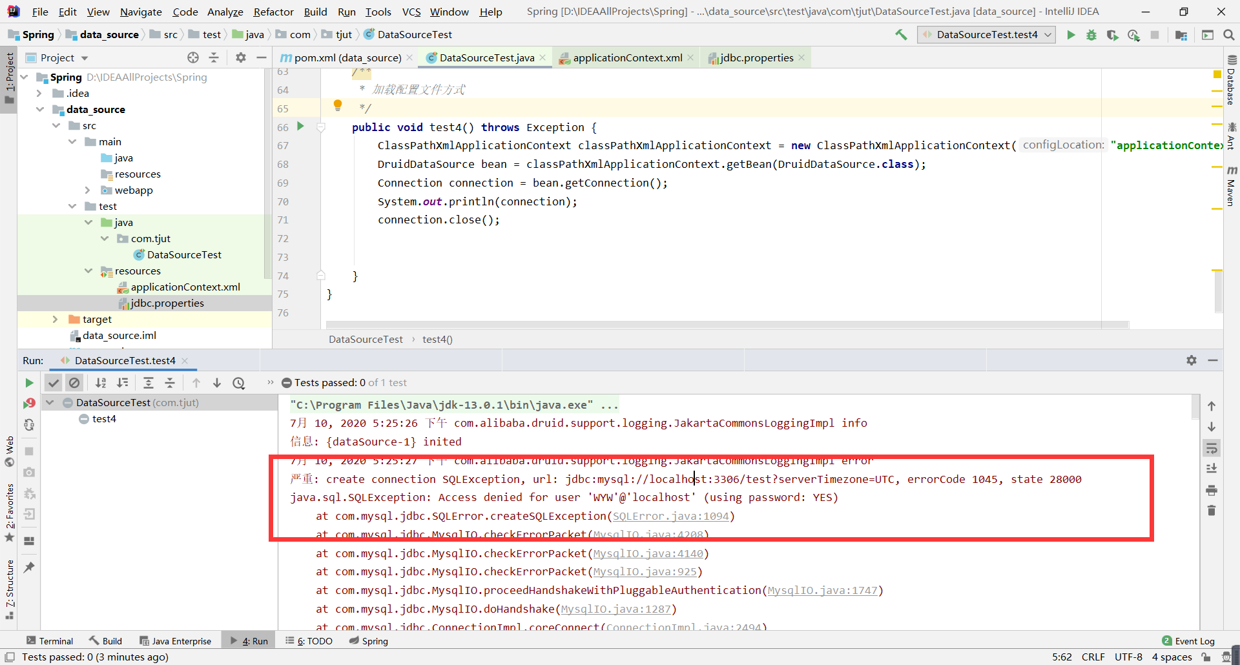This screenshot has height=665, width=1240.
Task: Run test4 from the gutter arrow
Action: 300,127
